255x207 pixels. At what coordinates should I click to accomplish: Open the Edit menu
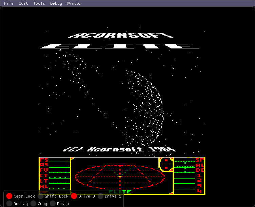[x=23, y=3]
